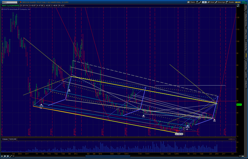Viewport: 248px width, 159px height.
Task: Click the horizontal time scrollbar thumb
Action: 108,156
